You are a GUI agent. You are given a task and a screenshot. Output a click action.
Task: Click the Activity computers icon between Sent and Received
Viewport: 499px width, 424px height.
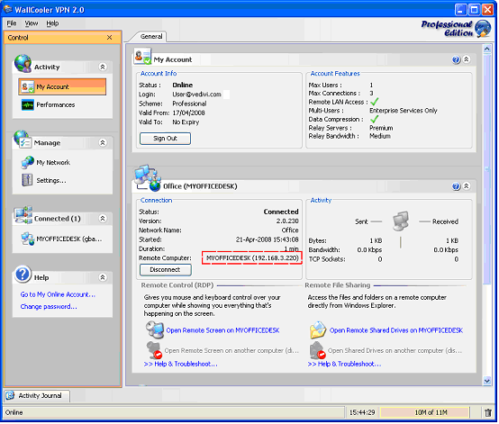tap(401, 221)
